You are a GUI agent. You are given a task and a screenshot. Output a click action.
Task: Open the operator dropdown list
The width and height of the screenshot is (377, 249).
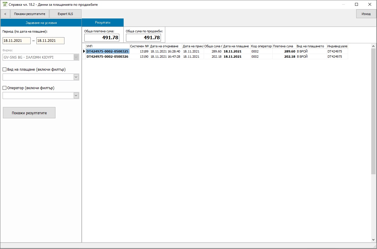click(x=76, y=96)
